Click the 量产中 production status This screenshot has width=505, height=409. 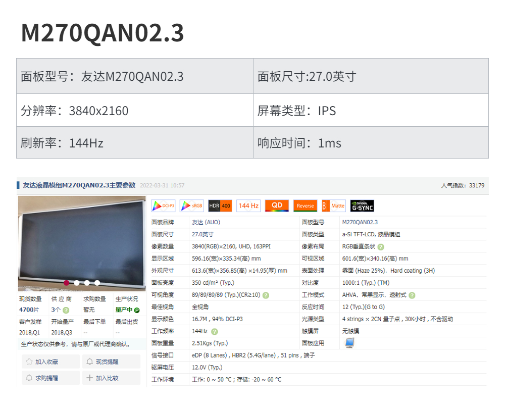[x=124, y=310]
